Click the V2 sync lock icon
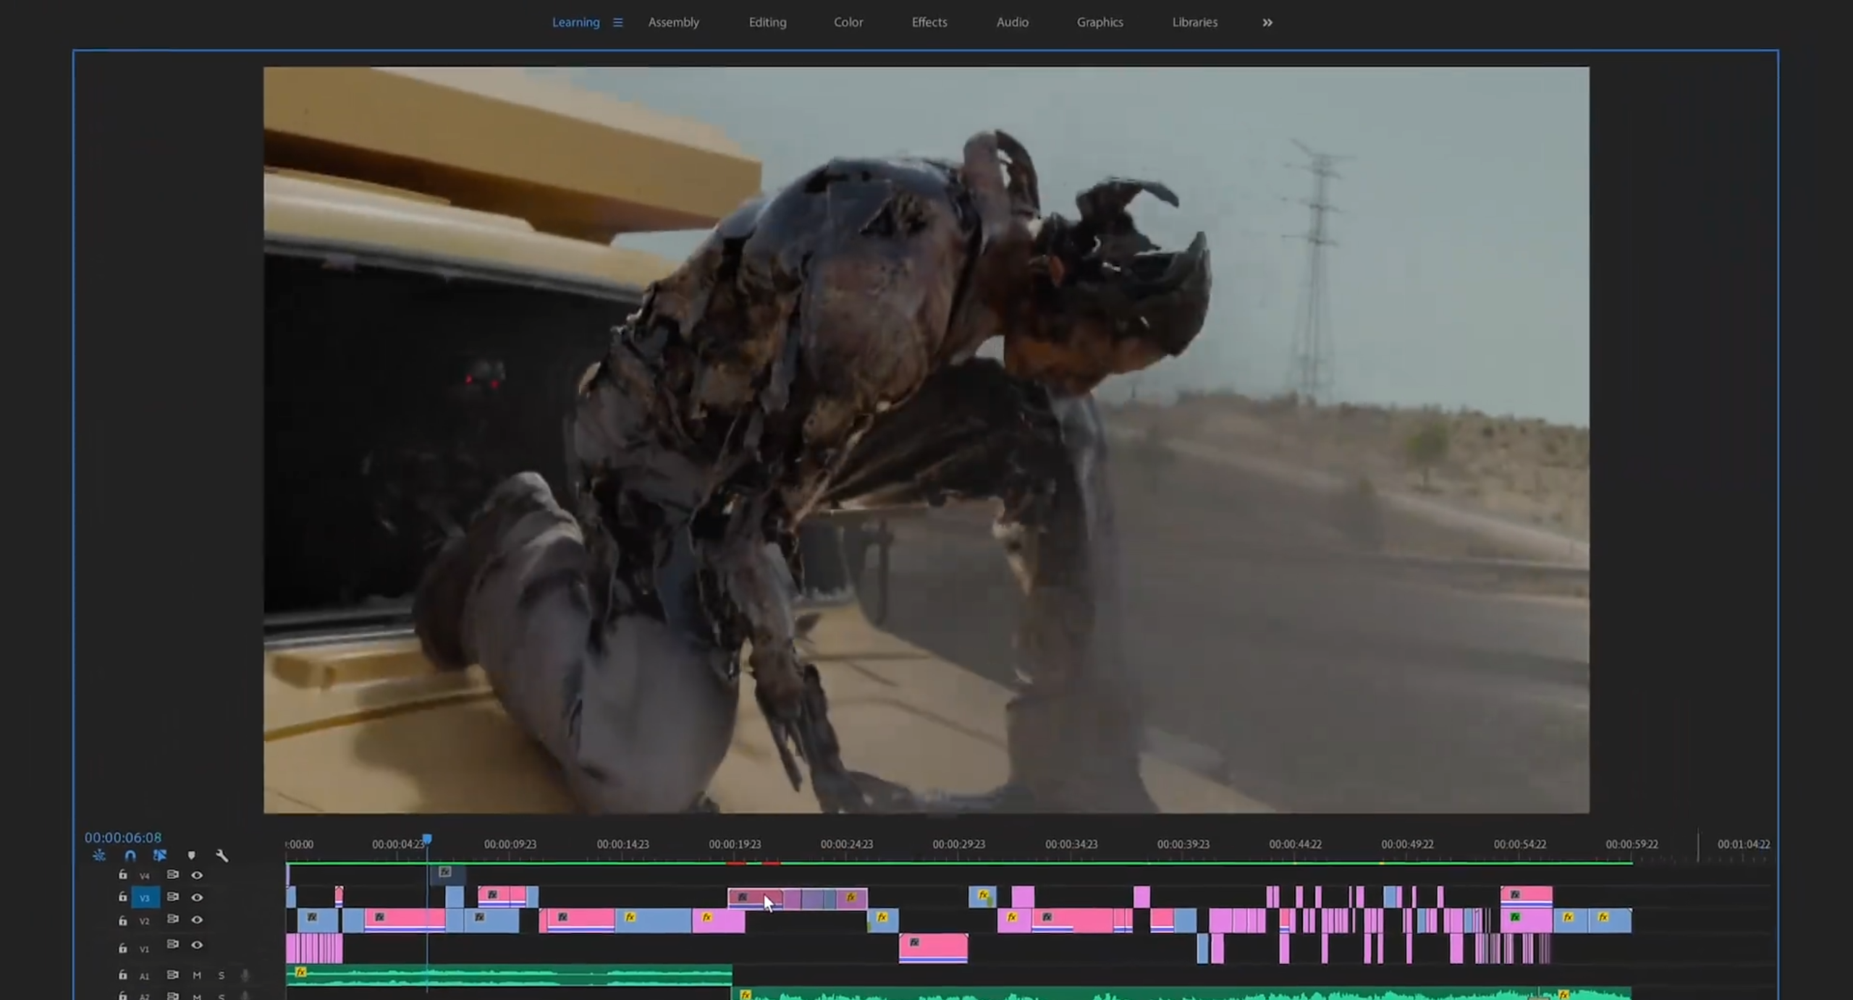This screenshot has height=1000, width=1853. pos(172,920)
